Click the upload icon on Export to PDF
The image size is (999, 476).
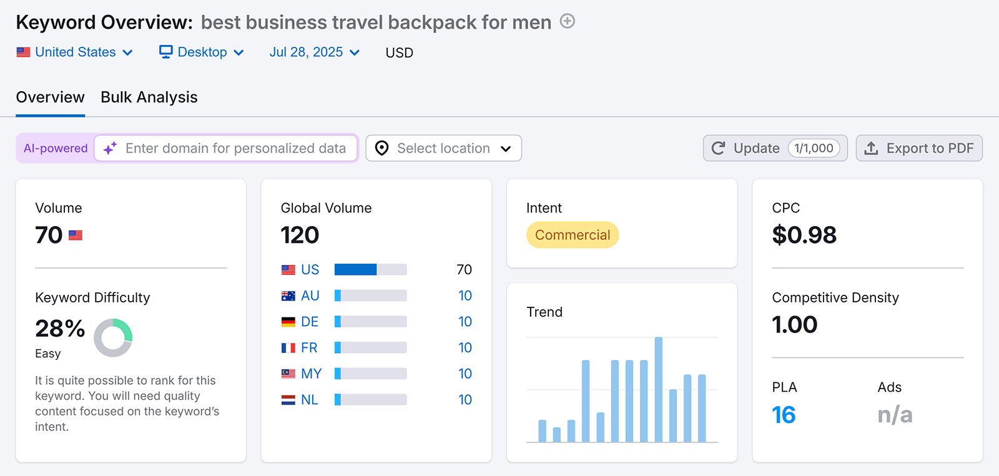pos(871,149)
